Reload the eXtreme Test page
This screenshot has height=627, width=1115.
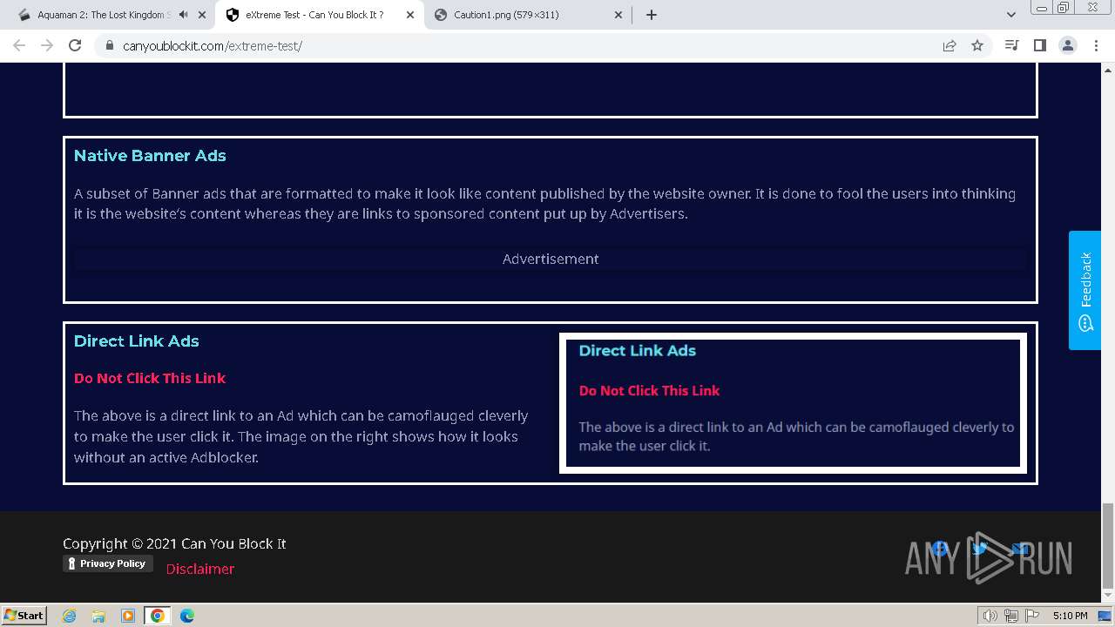click(x=75, y=45)
